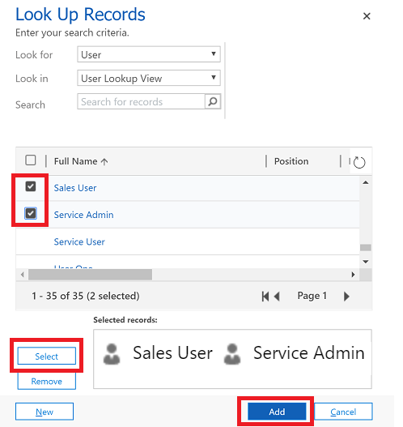
Task: Click horizontal scrollbar left arrow
Action: tap(23, 275)
